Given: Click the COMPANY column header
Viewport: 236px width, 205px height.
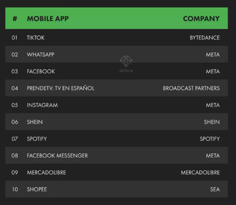Looking at the screenshot, I should point(201,19).
